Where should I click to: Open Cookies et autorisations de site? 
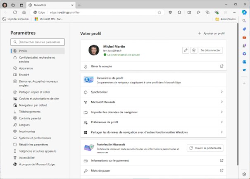(38, 98)
